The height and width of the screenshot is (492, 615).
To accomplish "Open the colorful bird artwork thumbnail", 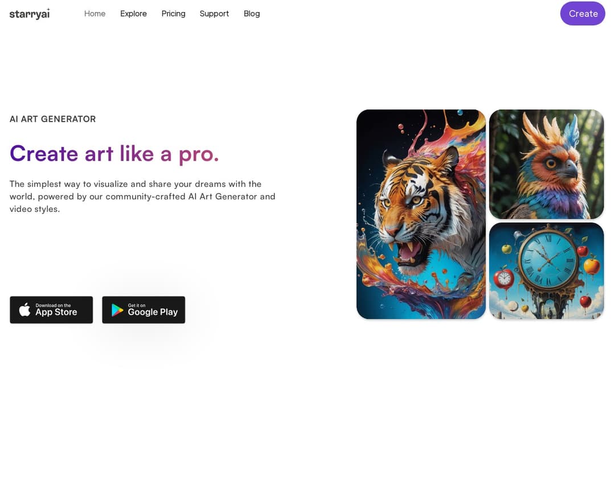I will click(546, 164).
